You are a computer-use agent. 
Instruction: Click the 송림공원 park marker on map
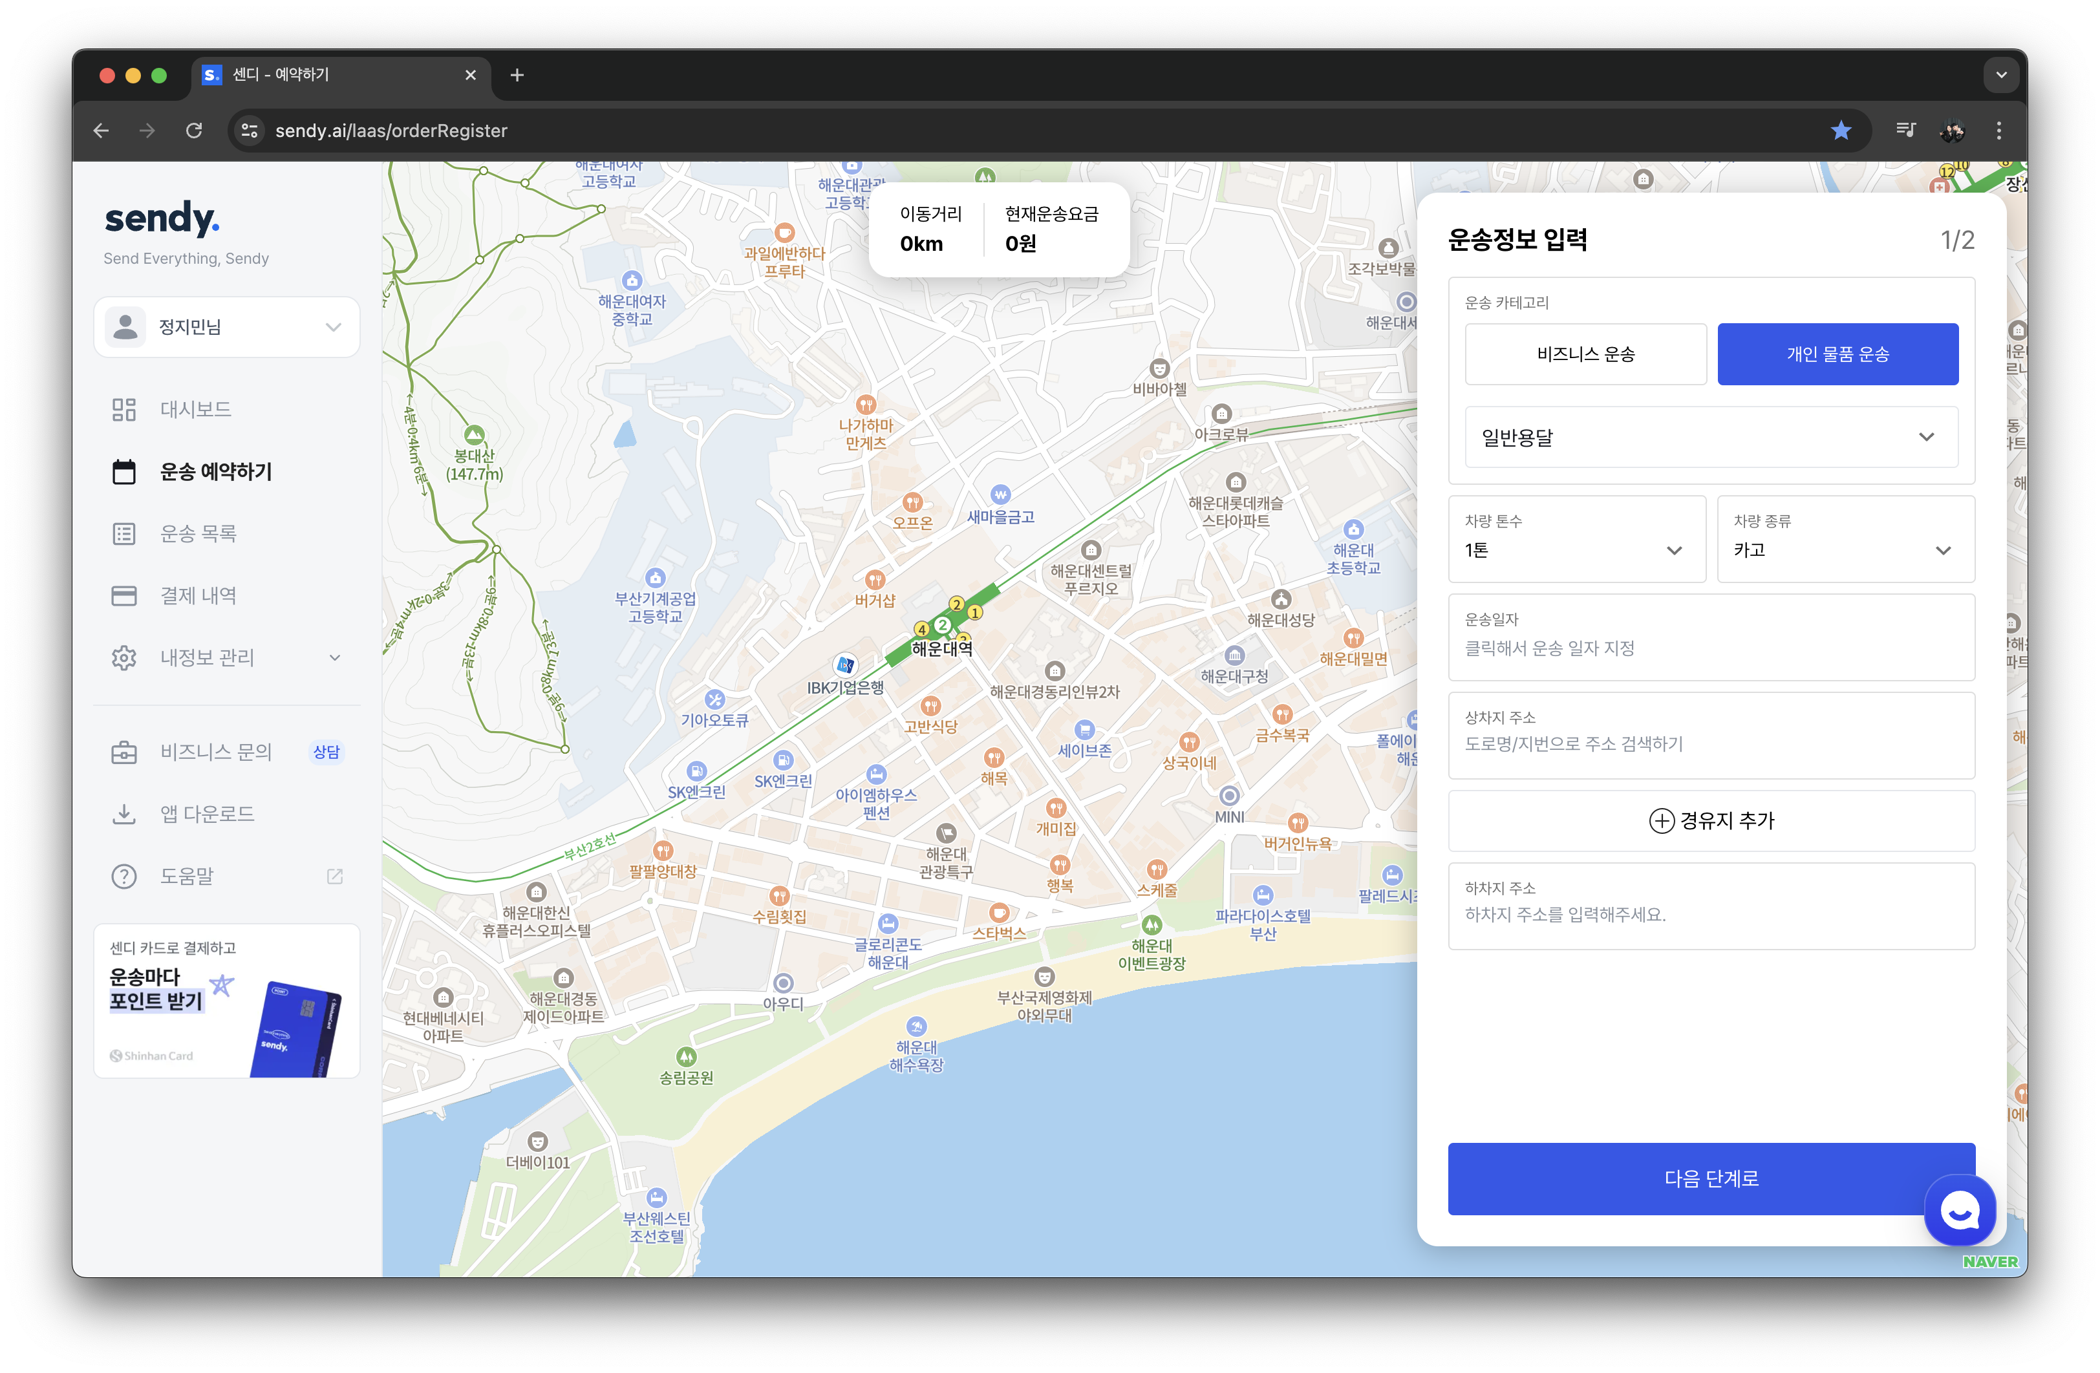[687, 1056]
